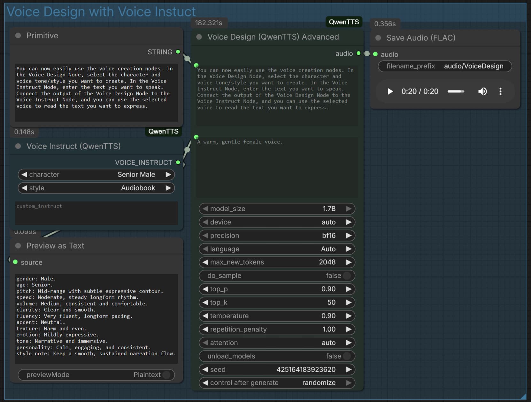This screenshot has height=402, width=531.
Task: Increase the temperature value
Action: click(349, 316)
